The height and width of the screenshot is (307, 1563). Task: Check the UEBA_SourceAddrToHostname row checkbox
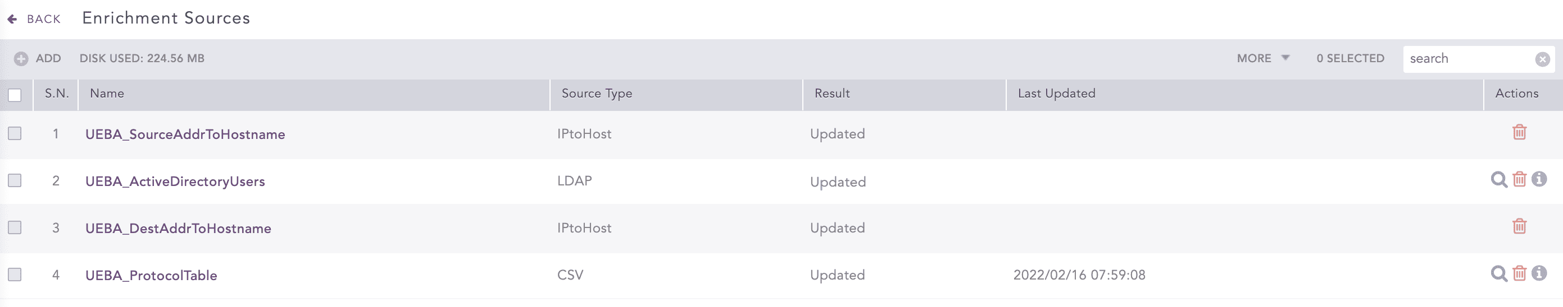pos(15,133)
